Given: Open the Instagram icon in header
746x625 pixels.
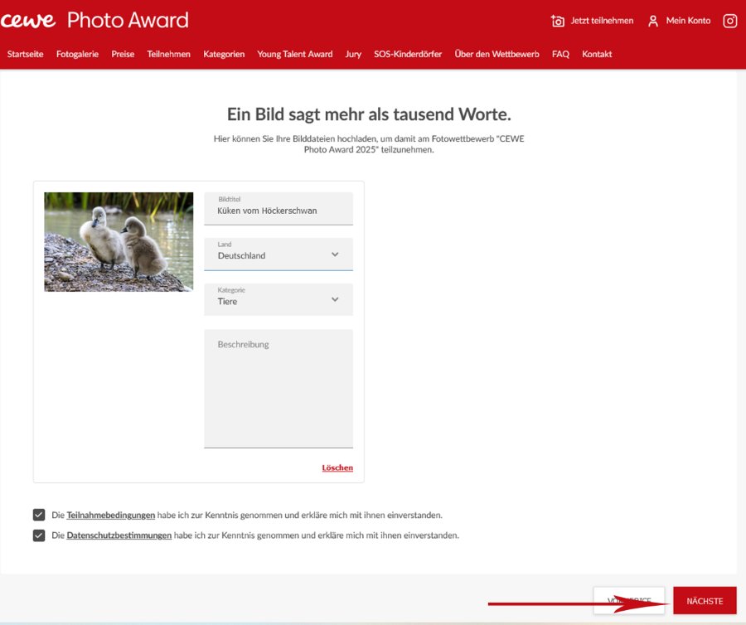Looking at the screenshot, I should pyautogui.click(x=729, y=21).
